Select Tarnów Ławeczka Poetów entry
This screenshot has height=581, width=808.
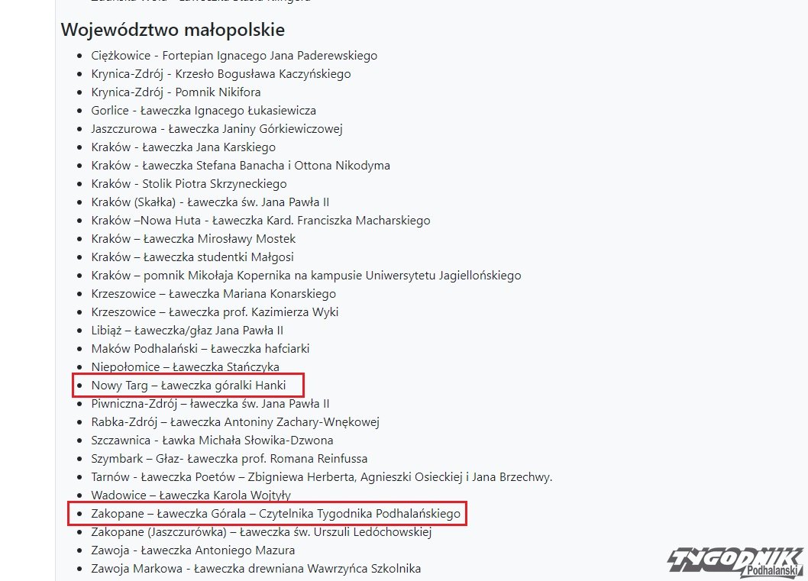tap(322, 477)
